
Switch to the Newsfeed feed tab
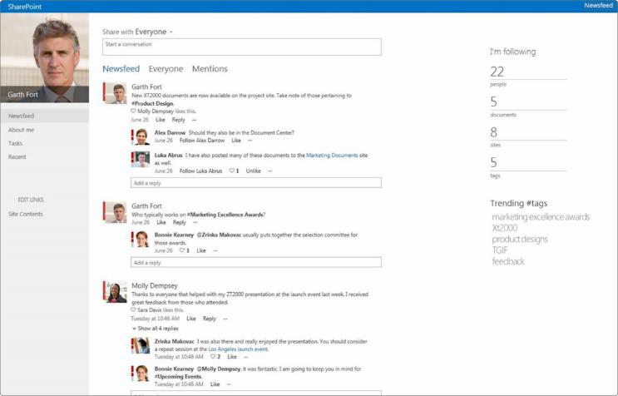pos(121,68)
